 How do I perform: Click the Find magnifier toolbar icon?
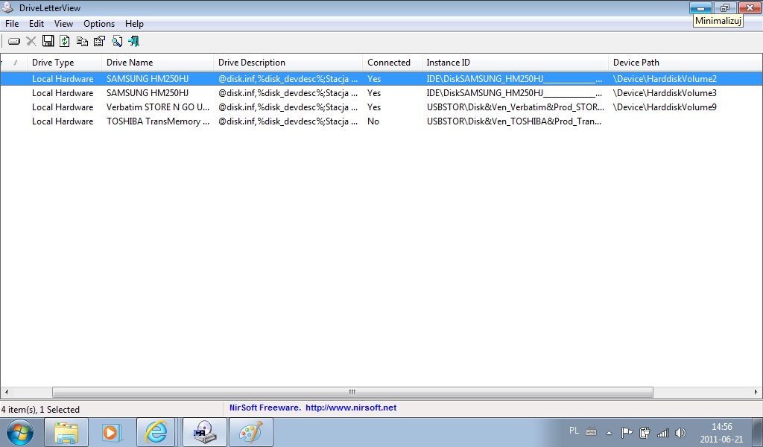point(117,41)
